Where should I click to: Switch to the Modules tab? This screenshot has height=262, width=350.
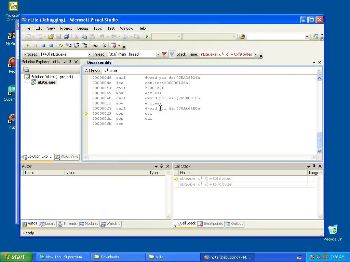89,224
